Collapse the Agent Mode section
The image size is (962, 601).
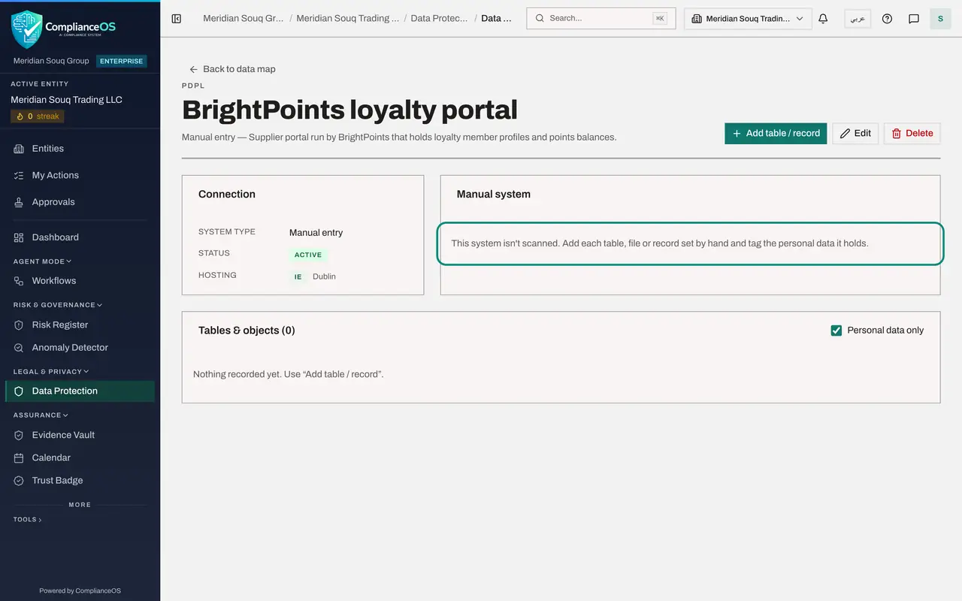(42, 261)
